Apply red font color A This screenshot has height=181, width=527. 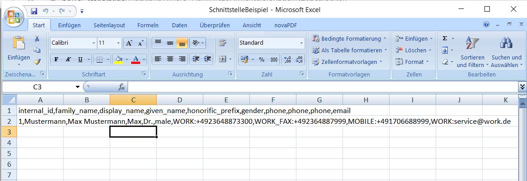tap(136, 60)
